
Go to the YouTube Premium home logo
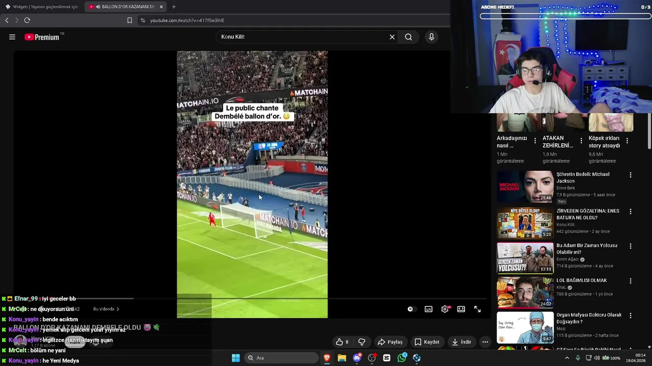pyautogui.click(x=44, y=37)
